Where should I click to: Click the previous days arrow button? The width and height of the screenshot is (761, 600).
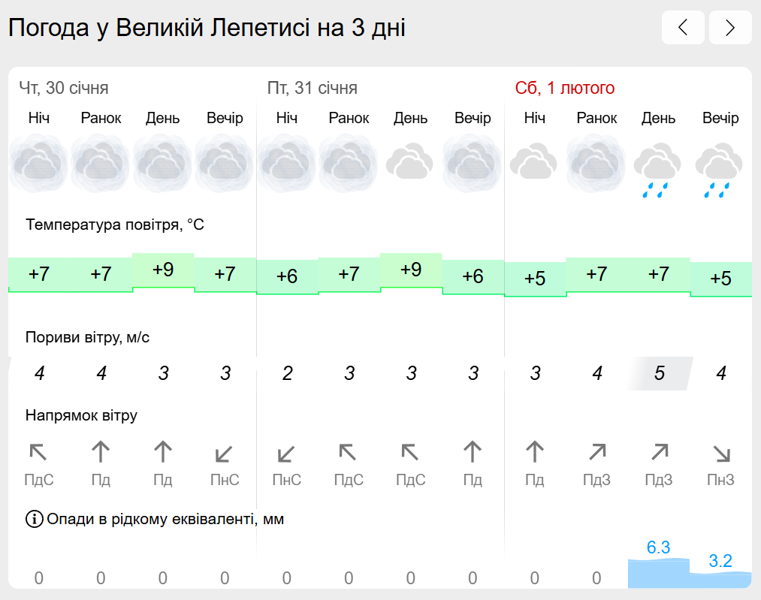coord(683,27)
